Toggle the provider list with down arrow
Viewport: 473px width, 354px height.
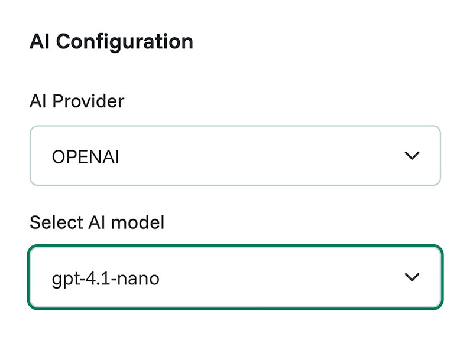(x=411, y=156)
